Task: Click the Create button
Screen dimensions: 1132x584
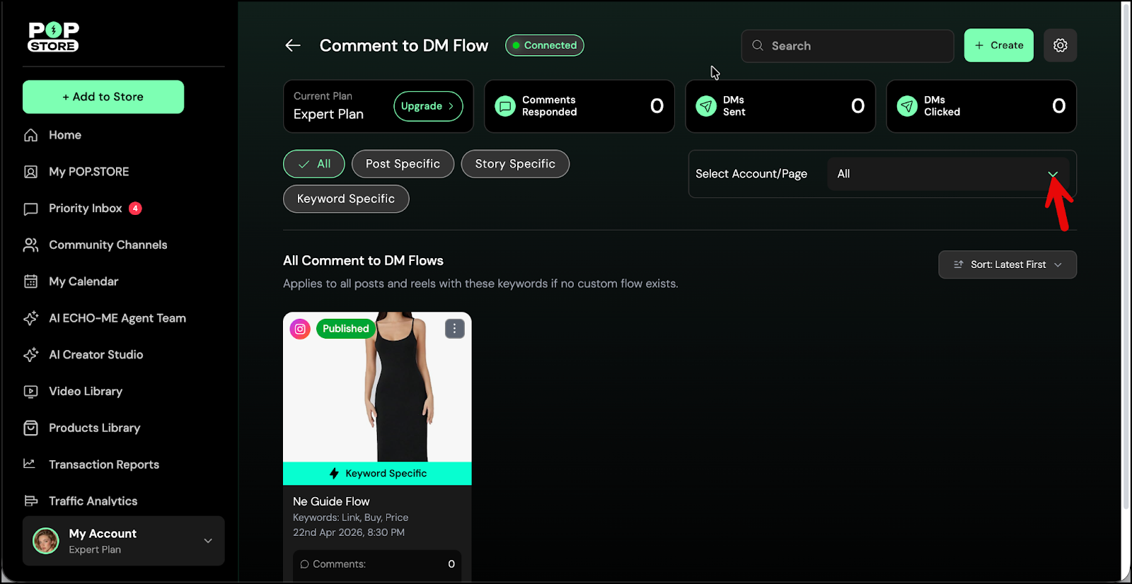Action: pos(998,45)
